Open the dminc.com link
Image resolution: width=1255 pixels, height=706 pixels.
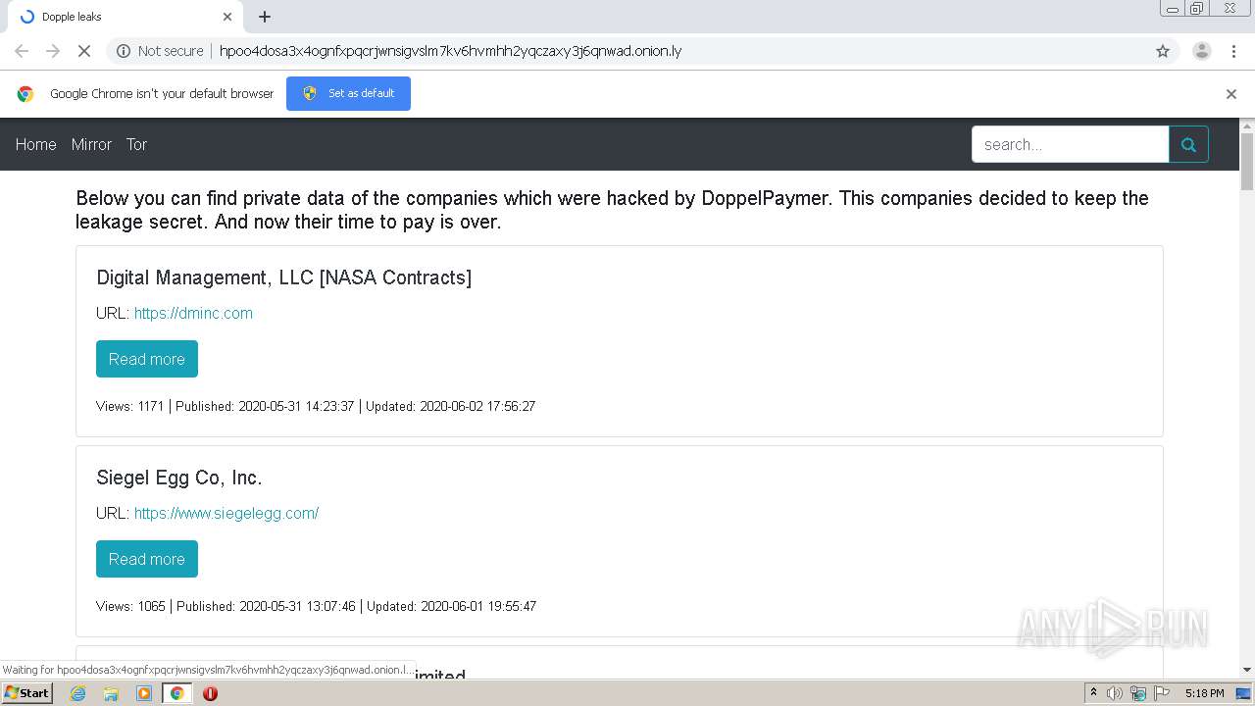tap(193, 313)
